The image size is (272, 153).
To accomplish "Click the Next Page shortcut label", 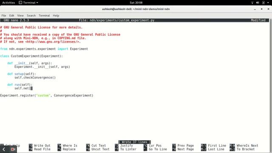I will tap(186, 149).
